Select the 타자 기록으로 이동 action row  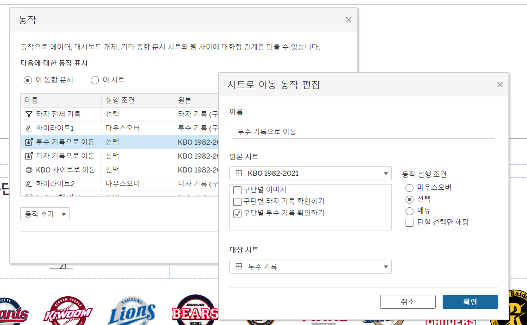120,156
